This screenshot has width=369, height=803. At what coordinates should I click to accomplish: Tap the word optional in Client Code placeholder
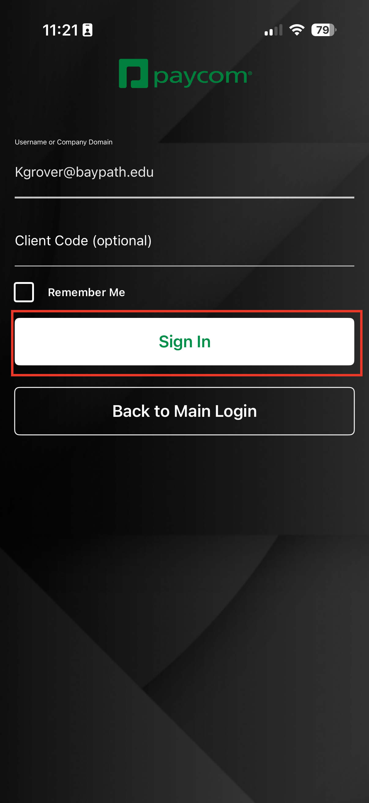pos(122,241)
